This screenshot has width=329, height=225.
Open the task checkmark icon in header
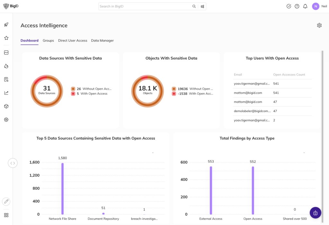(x=289, y=6)
